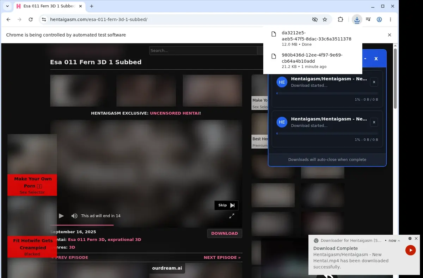This screenshot has width=423, height=278.
Task: Open the media controls icon
Action: (x=368, y=19)
